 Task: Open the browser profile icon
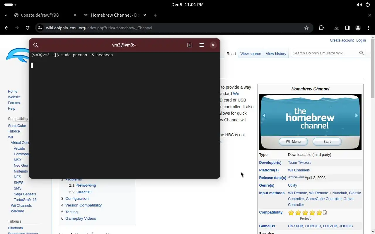[358, 28]
